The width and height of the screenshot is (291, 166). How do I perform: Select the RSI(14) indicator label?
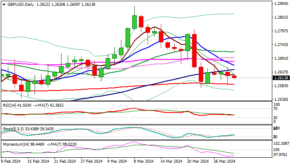(9, 105)
